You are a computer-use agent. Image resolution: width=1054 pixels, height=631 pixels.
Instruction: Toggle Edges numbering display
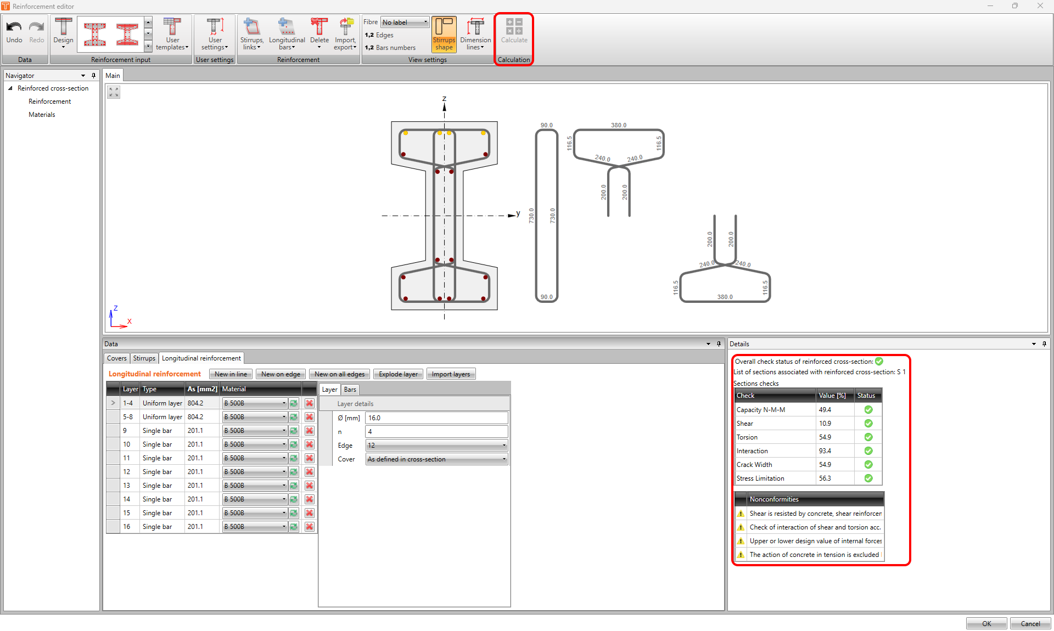click(379, 35)
